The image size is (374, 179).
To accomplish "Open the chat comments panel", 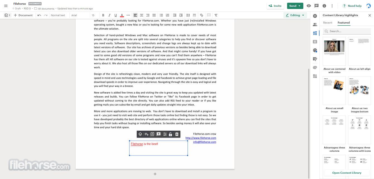I will [317, 6].
